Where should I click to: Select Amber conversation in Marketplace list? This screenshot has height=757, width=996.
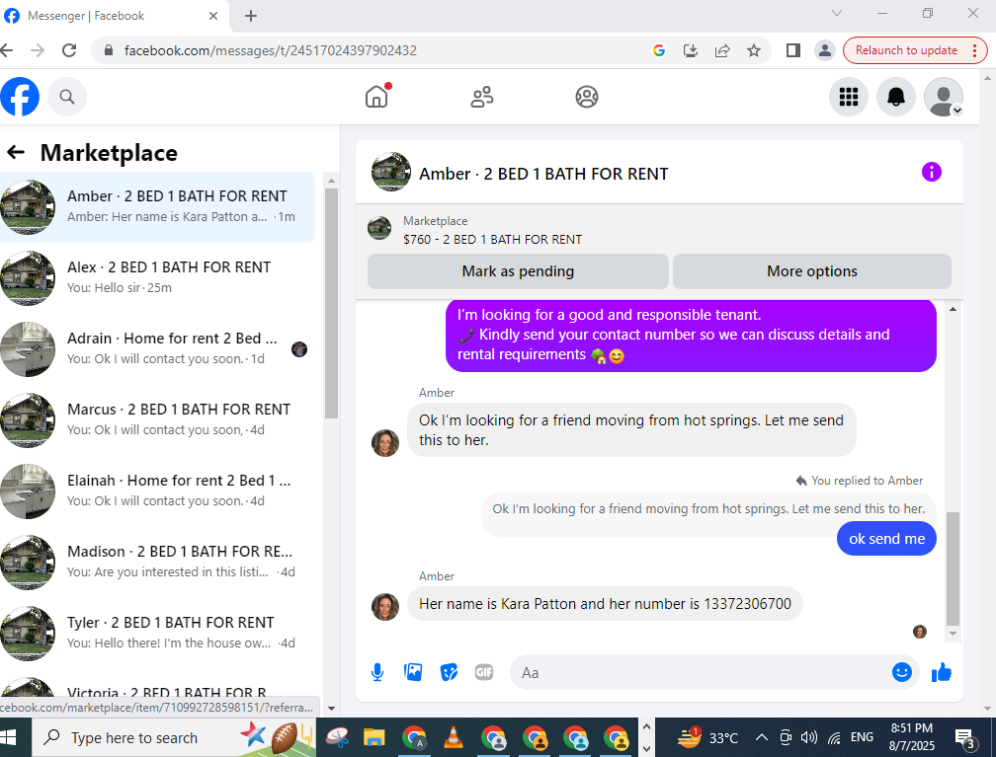pos(157,207)
